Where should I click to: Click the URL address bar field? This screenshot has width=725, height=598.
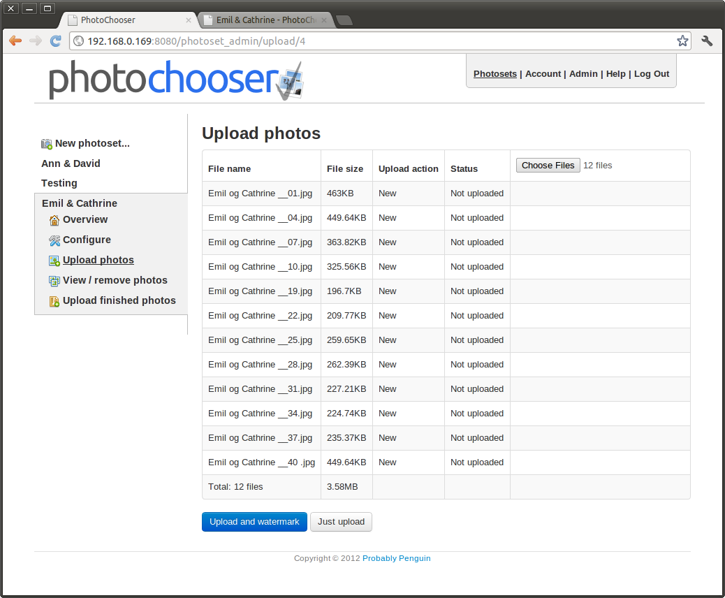point(377,41)
